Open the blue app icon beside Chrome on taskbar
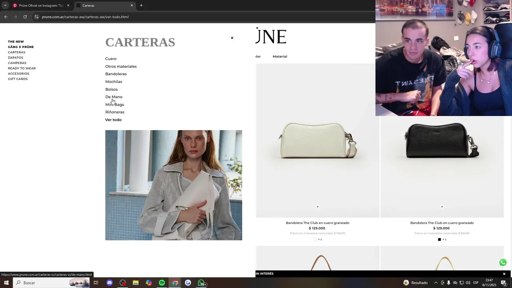The height and width of the screenshot is (288, 512). [188, 283]
